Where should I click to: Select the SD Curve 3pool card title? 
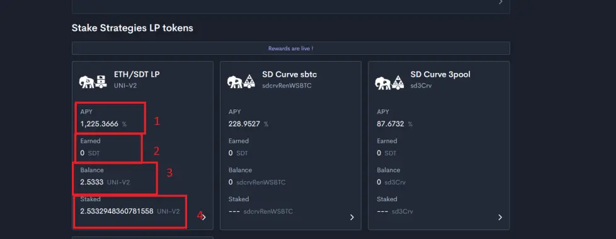point(440,74)
